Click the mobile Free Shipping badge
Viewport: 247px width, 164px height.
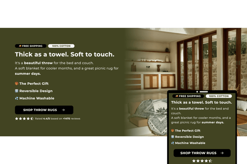pos(188,96)
